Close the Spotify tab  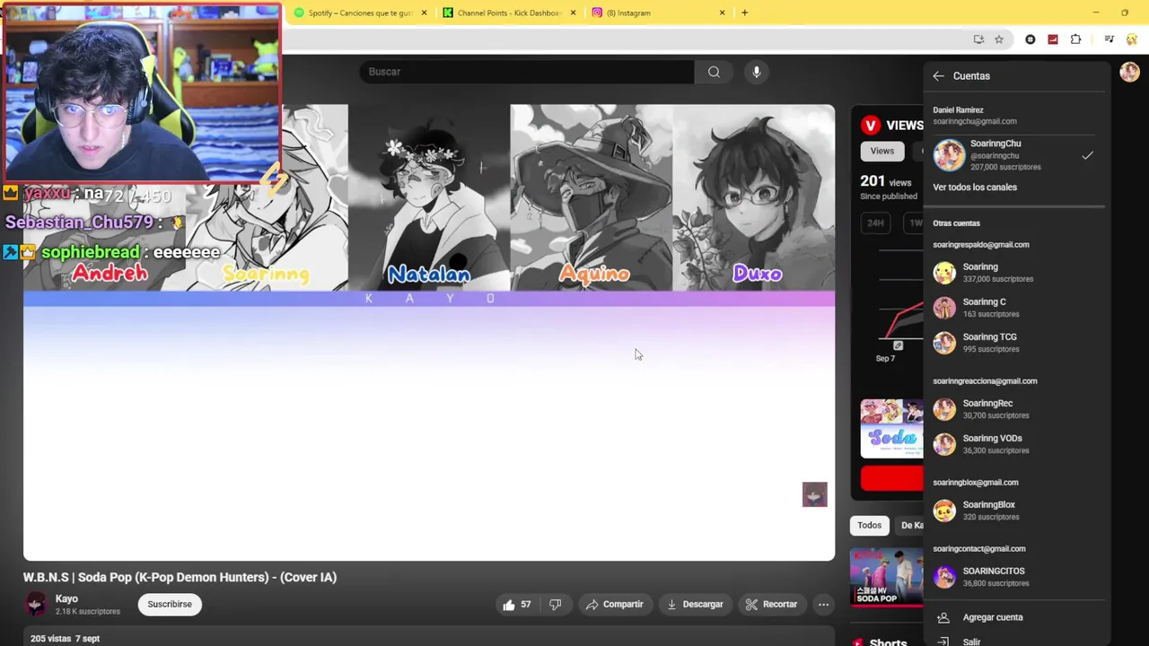pyautogui.click(x=424, y=13)
